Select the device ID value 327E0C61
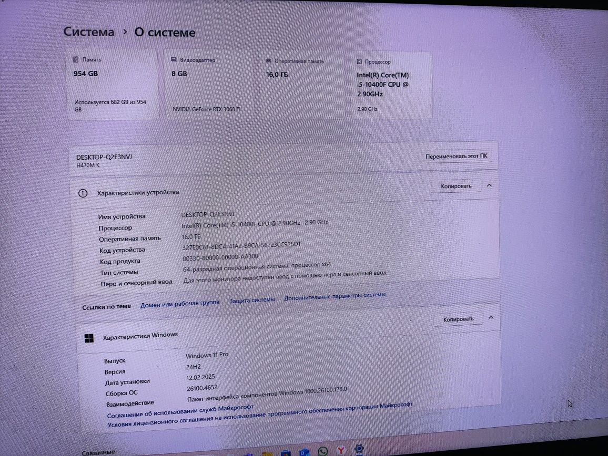 (241, 246)
